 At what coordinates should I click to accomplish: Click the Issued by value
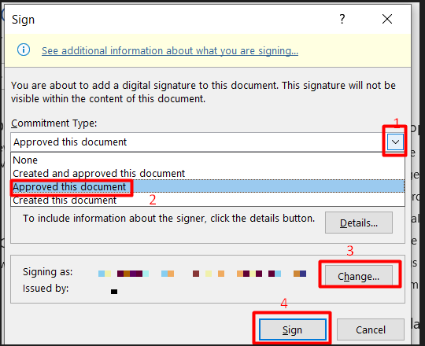114,292
